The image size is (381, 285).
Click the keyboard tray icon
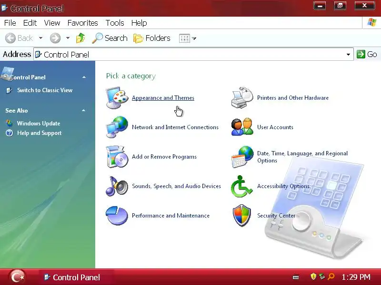(x=296, y=277)
